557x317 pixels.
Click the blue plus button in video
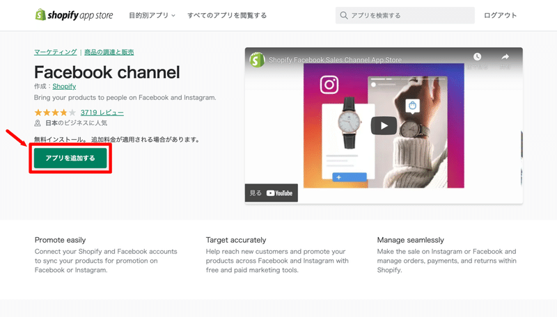[x=350, y=177]
